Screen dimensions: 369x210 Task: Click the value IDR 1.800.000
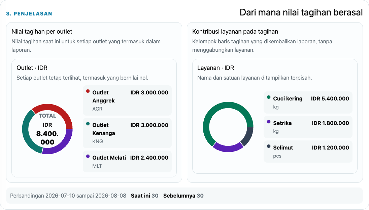pos(330,123)
